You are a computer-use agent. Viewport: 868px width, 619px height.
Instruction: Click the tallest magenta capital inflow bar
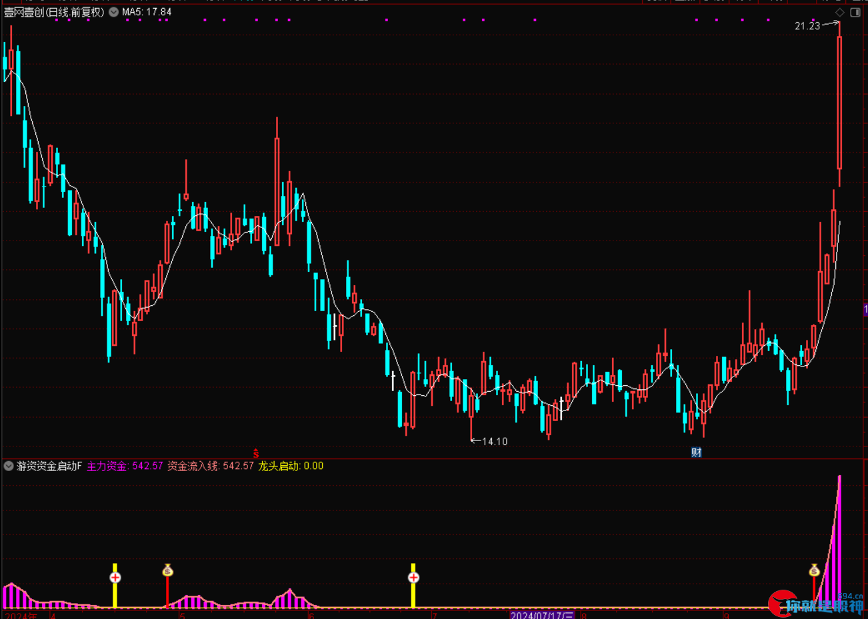click(839, 541)
